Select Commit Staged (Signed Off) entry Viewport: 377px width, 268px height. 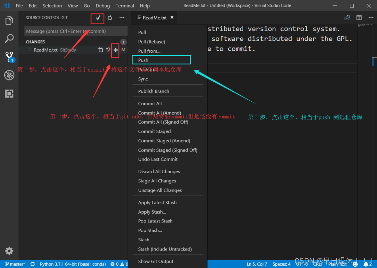(168, 150)
